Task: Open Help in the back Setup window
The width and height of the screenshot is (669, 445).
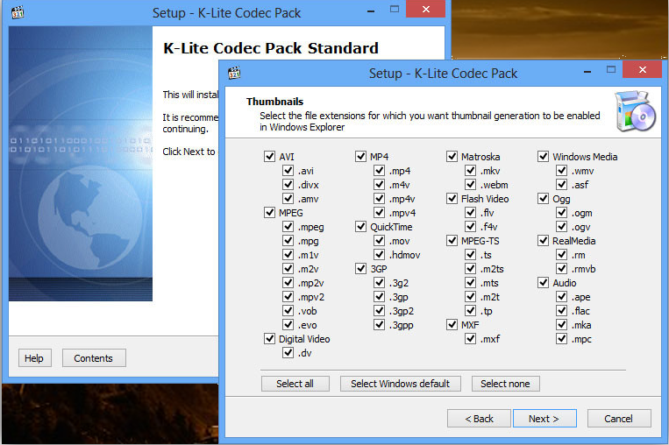Action: [34, 358]
